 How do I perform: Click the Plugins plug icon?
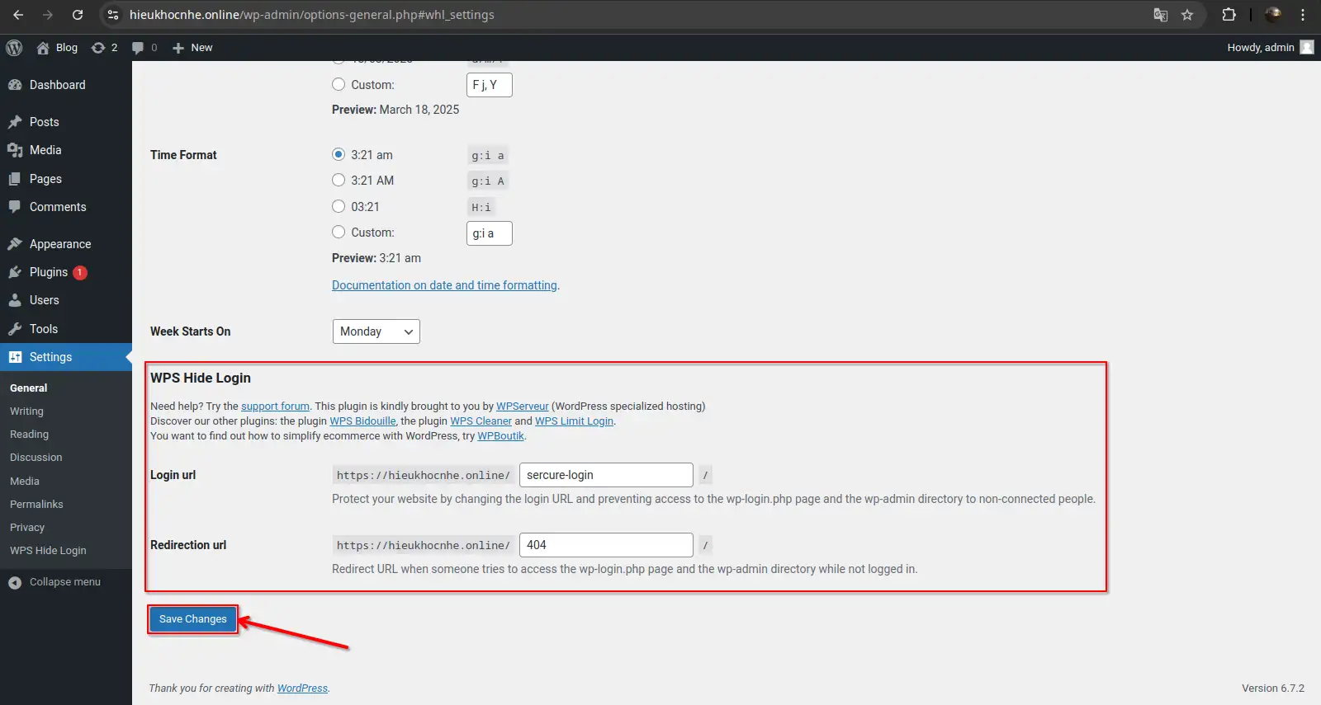(15, 272)
